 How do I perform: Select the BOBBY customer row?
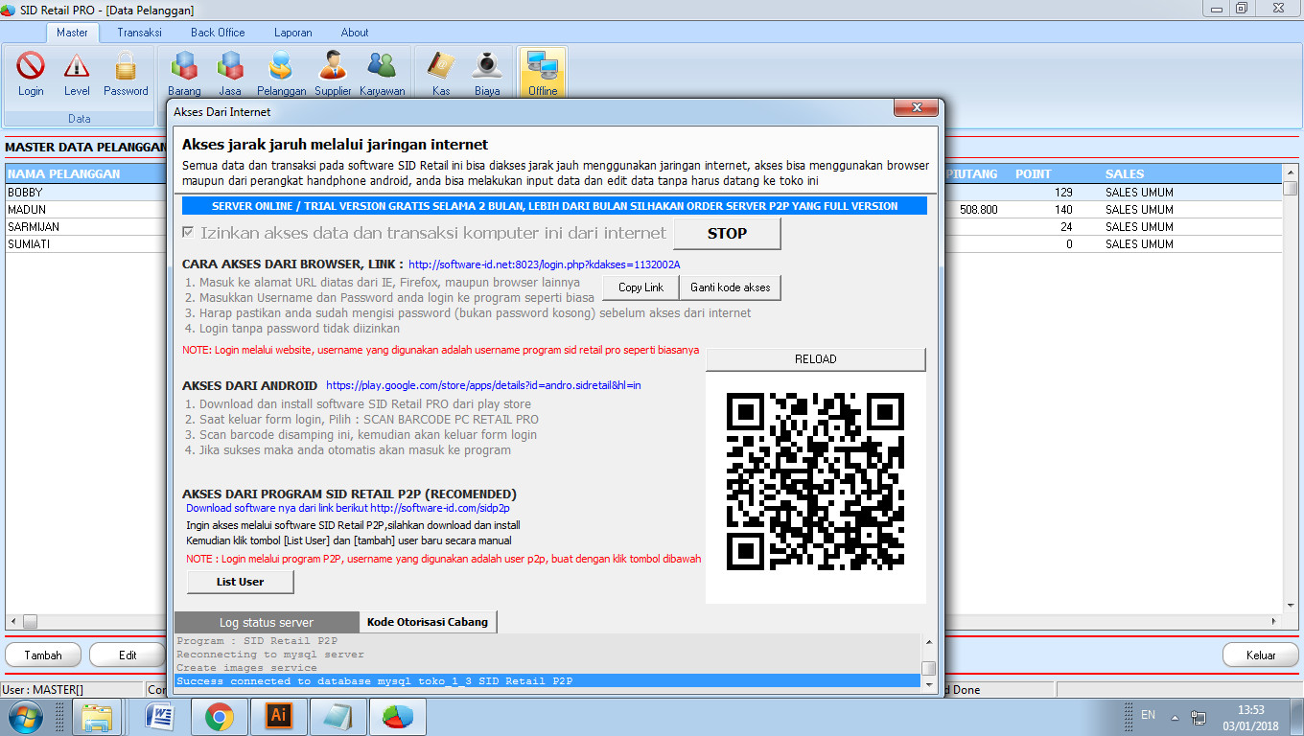86,192
